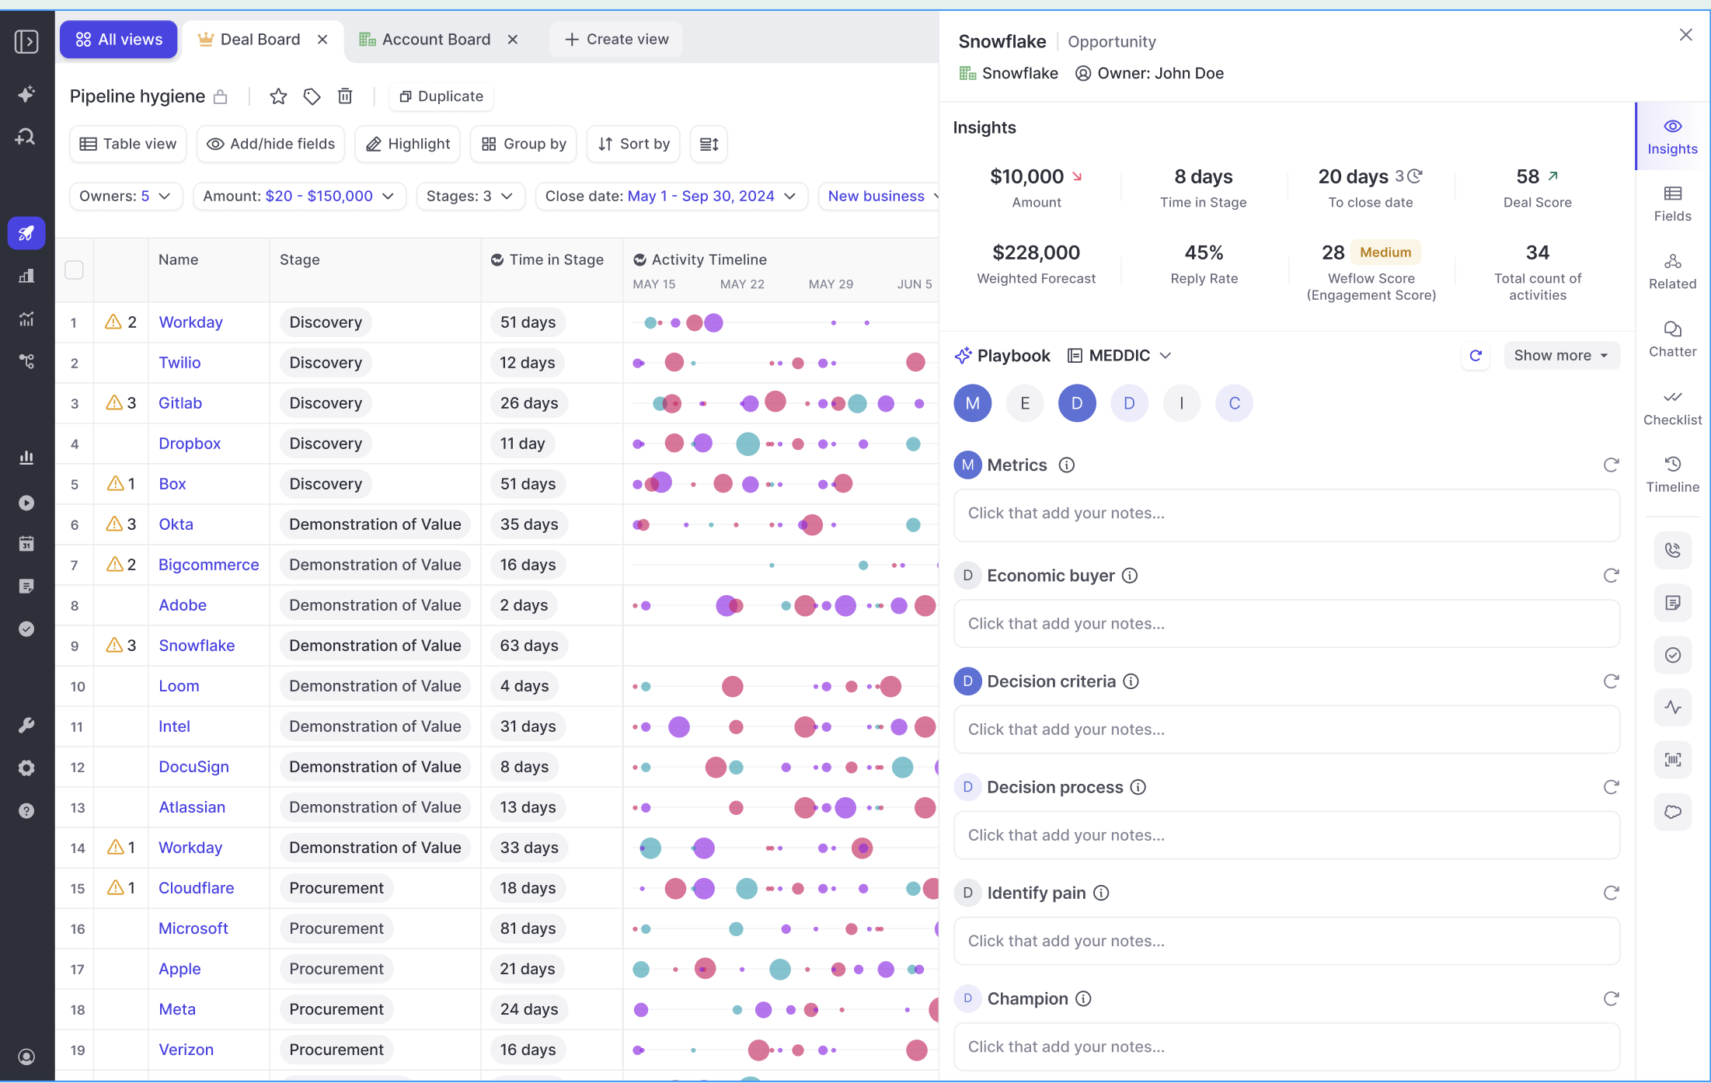Open the MEDDIC playbook dropdown
The width and height of the screenshot is (1711, 1083).
tap(1120, 356)
